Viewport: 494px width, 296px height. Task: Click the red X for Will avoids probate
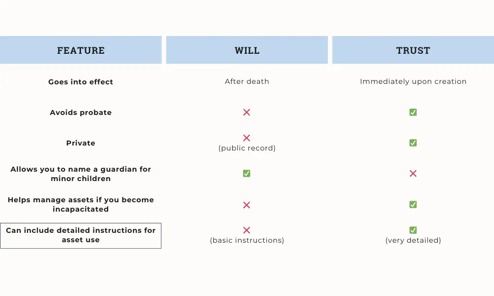pos(247,112)
